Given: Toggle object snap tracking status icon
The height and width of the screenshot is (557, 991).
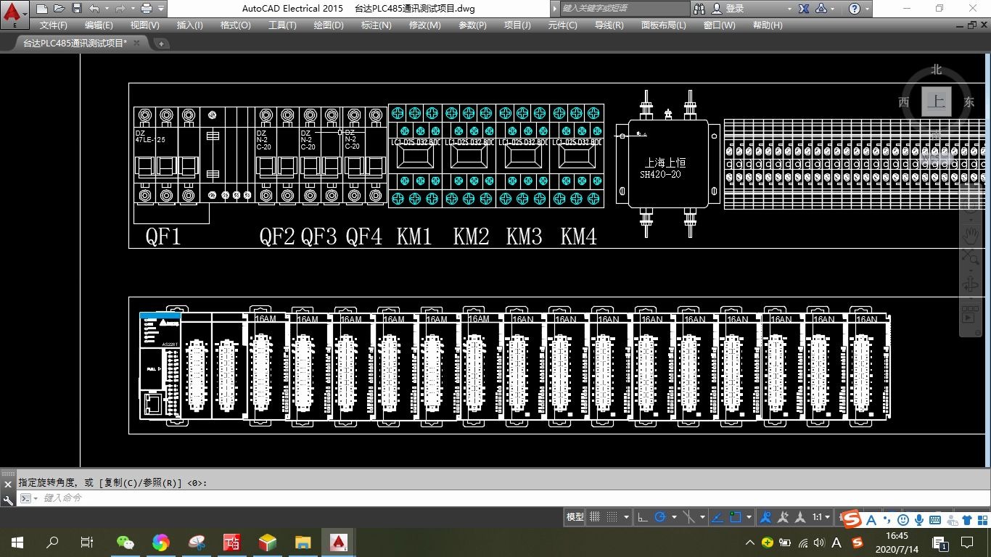Looking at the screenshot, I should 717,517.
